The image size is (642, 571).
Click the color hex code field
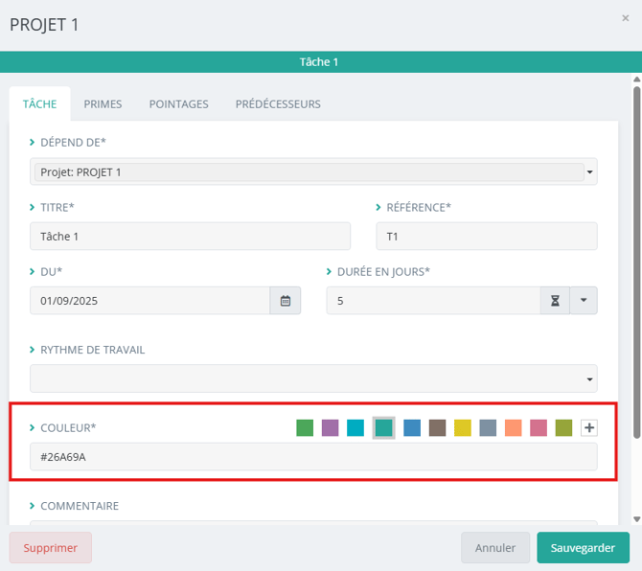click(x=313, y=457)
